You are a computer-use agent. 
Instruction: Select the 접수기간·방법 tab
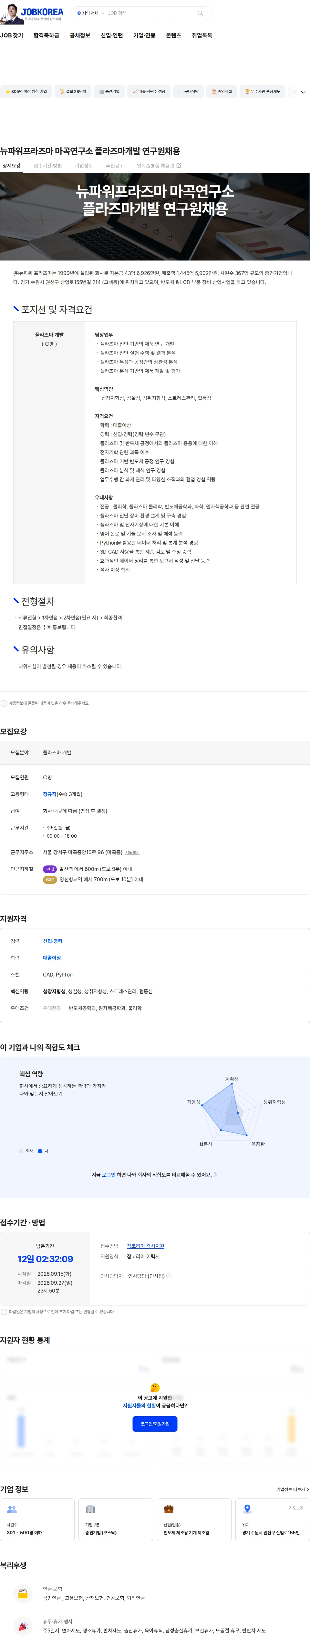[48, 166]
